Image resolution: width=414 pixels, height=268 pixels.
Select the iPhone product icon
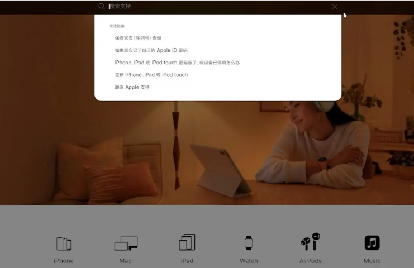point(64,243)
